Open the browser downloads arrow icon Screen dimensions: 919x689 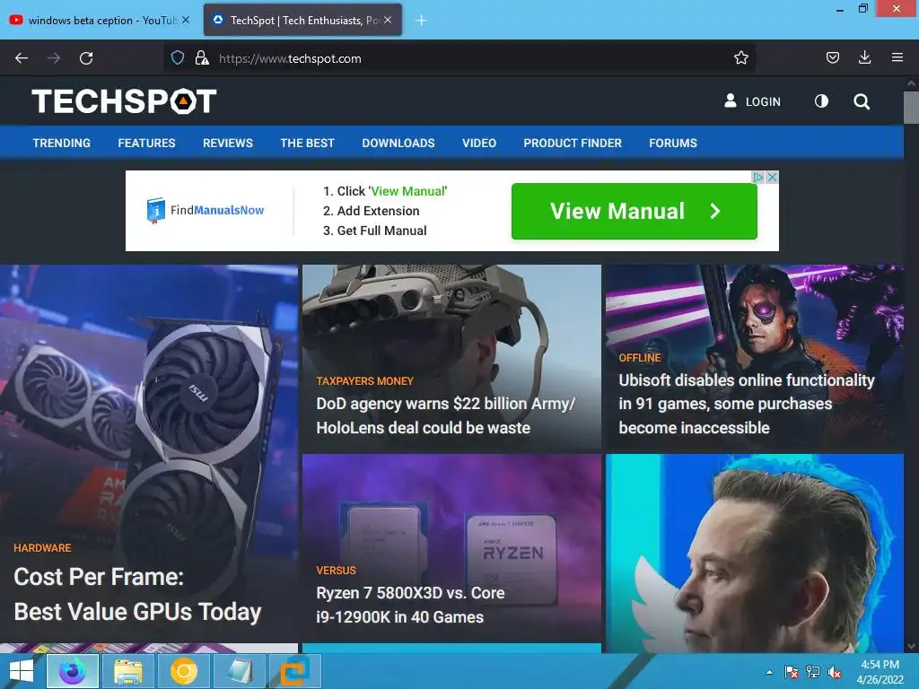click(864, 57)
